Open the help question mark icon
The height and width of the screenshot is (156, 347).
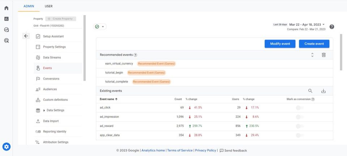click(332, 27)
